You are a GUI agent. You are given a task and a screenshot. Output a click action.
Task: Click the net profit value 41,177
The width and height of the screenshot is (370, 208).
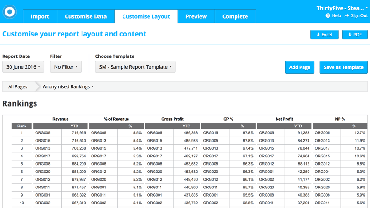pos(303,179)
